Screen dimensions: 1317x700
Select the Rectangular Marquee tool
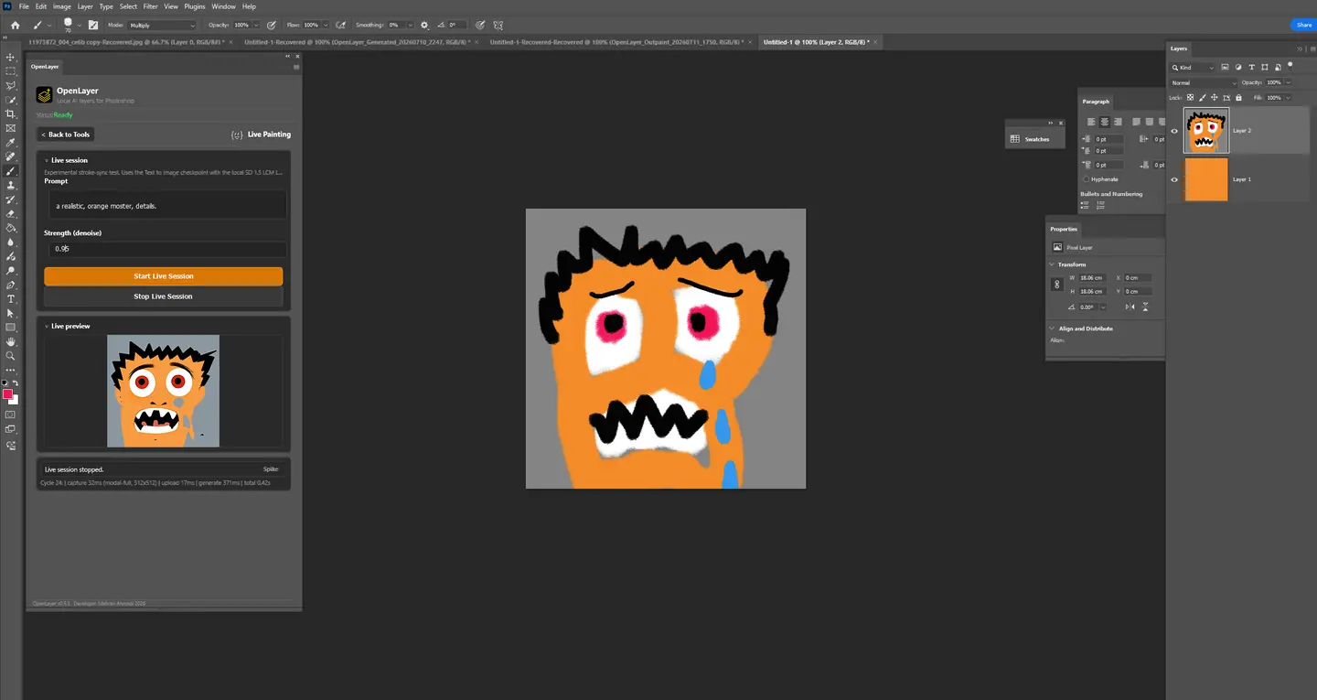pos(11,71)
